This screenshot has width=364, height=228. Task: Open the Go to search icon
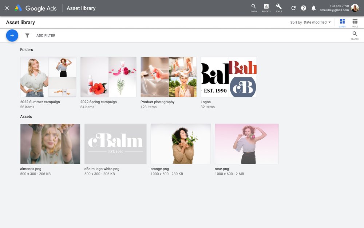coord(254,8)
